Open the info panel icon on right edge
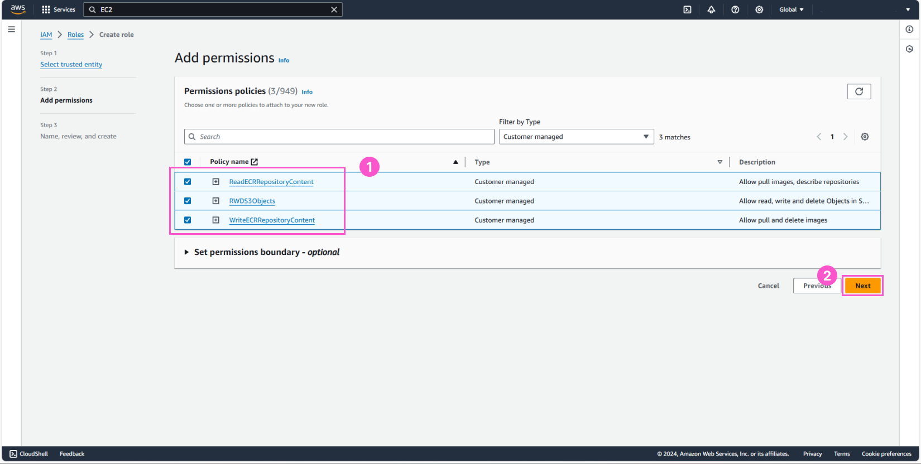This screenshot has height=464, width=921. click(x=909, y=29)
